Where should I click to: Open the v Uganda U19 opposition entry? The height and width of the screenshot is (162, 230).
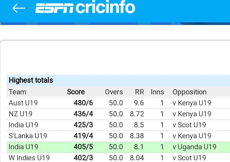194,147
